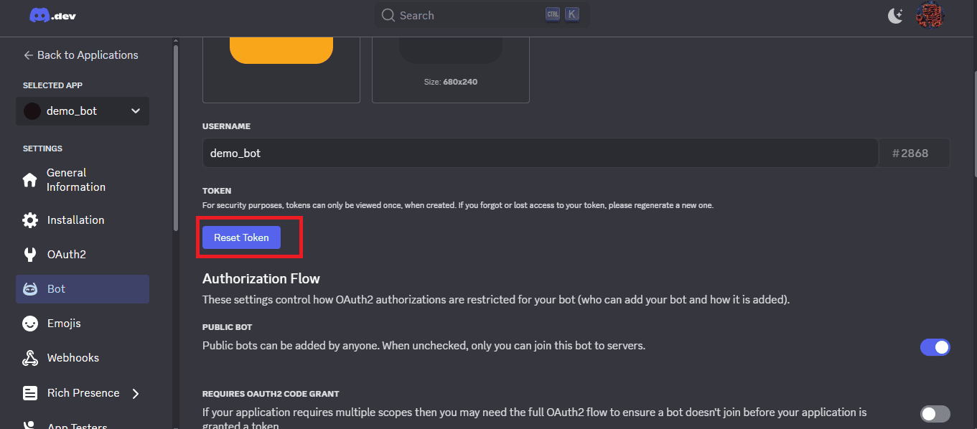Viewport: 977px width, 429px height.
Task: Click the Authorization Flow heading
Action: click(261, 278)
